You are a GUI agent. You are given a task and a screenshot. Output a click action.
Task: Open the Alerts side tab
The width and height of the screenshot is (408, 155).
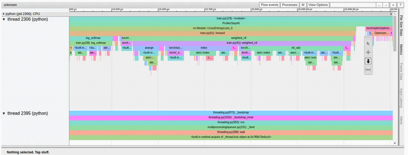(x=401, y=120)
